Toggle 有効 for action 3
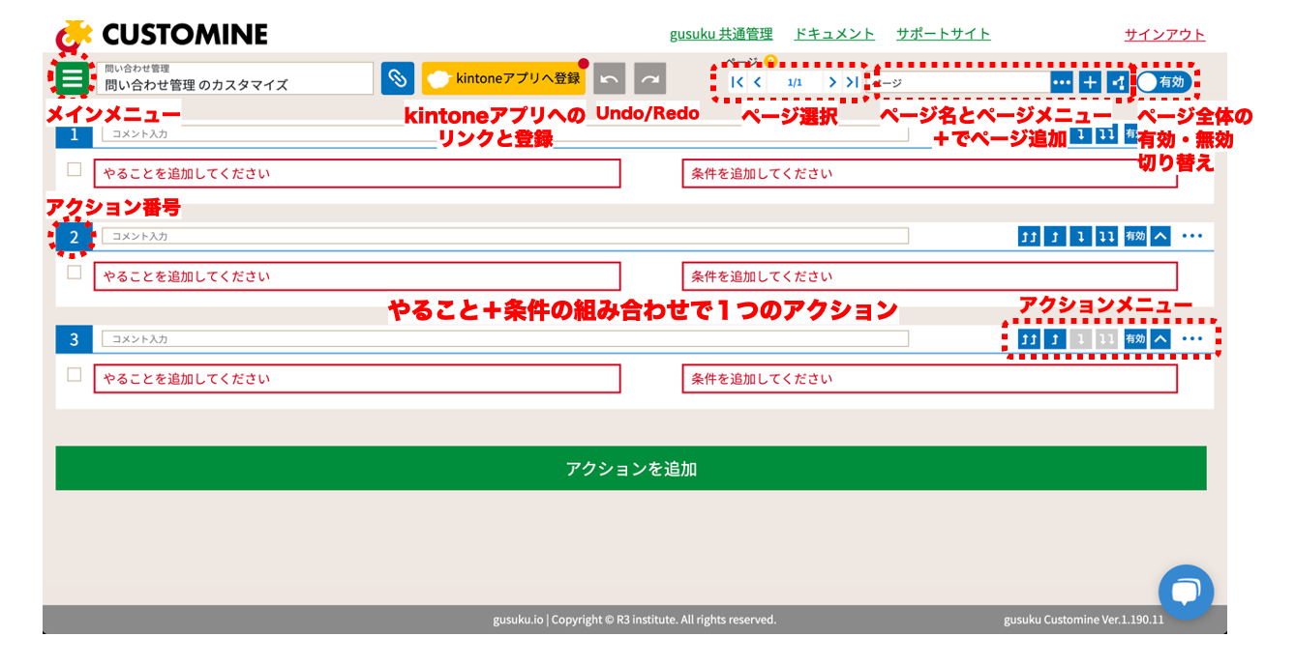This screenshot has width=1295, height=666. 1134,339
